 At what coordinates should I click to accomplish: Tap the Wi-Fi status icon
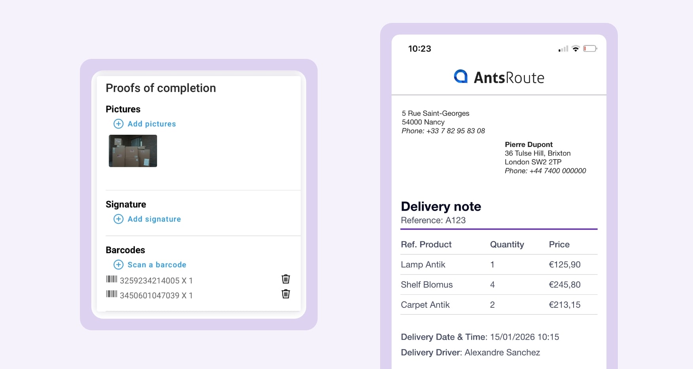576,49
